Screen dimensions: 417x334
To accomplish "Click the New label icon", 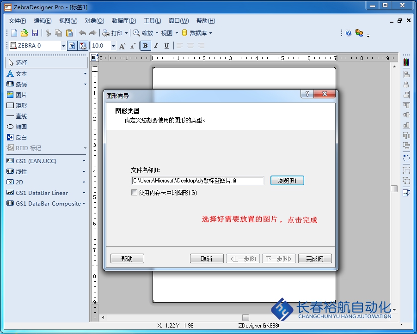I will click(14, 33).
